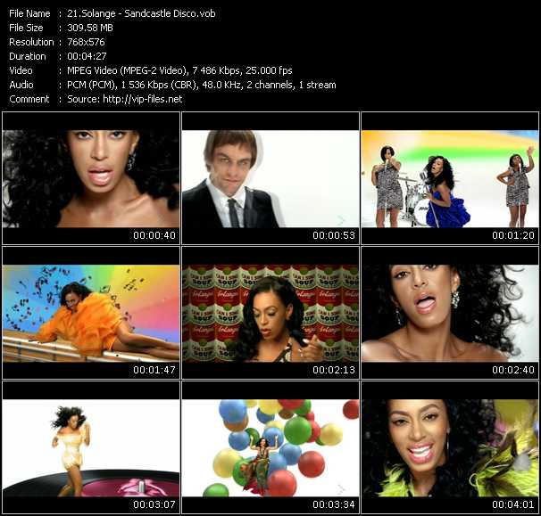Screen dimensions: 541x516
Task: Select the colored balls frame at 00:03:34
Action: 270,447
